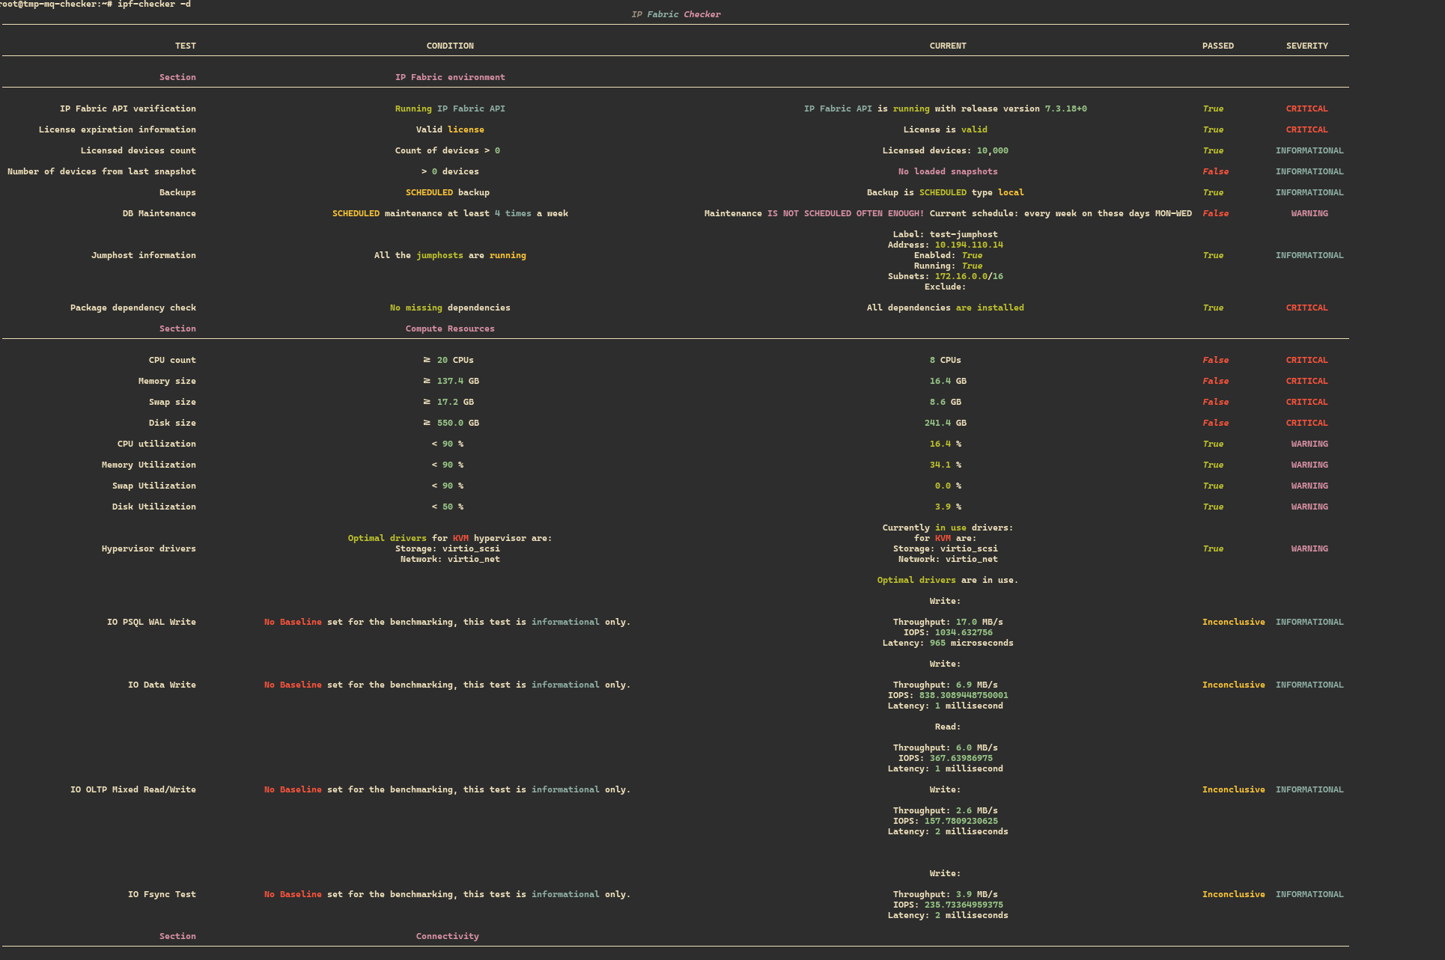Click the CONDITION column header

pyautogui.click(x=450, y=46)
